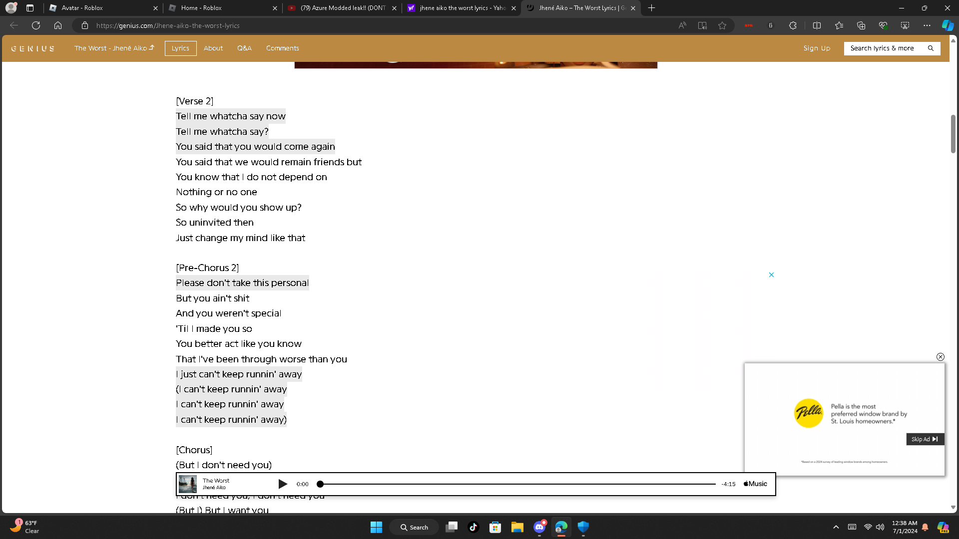Open annotation for 'Please don't take this personal'
The image size is (959, 539).
click(x=242, y=283)
